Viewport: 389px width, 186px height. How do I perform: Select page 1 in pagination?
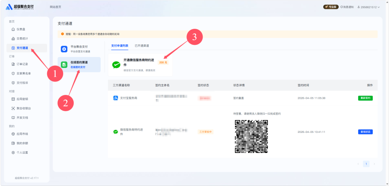point(366,164)
